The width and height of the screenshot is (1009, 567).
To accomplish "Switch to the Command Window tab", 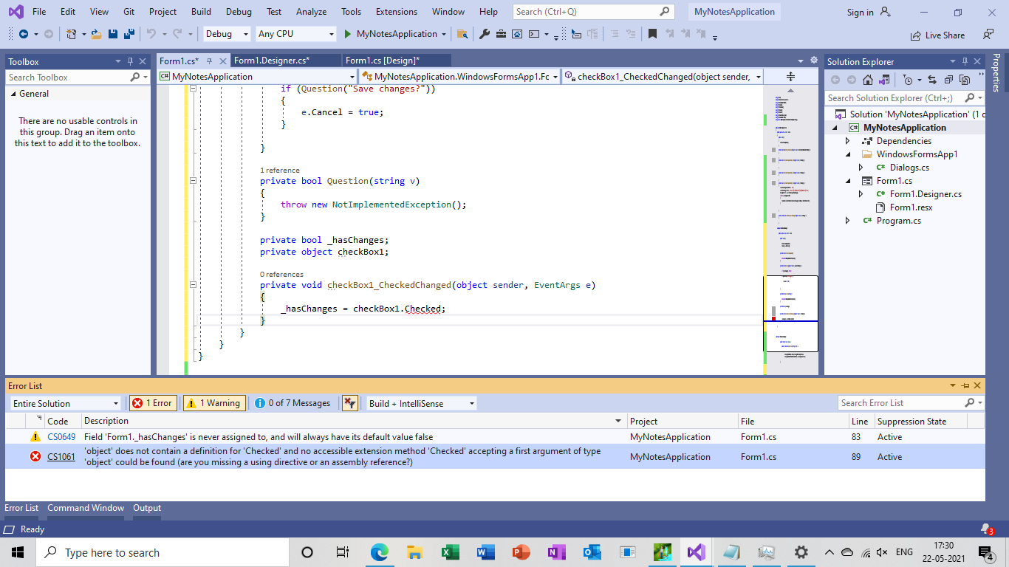I will pyautogui.click(x=86, y=508).
